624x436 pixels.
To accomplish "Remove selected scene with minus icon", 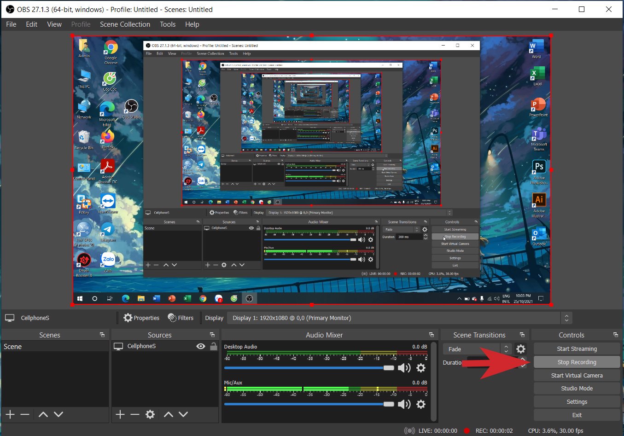I will [25, 414].
